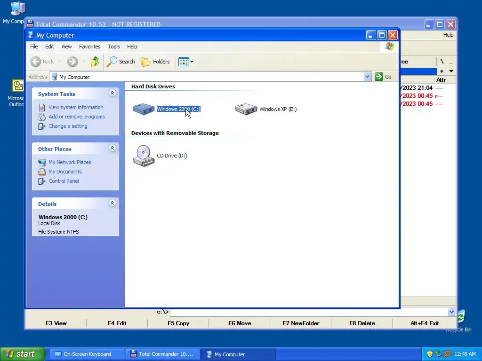Viewport: 482px width, 361px height.
Task: Click Total Commander F6 Move button
Action: [240, 323]
